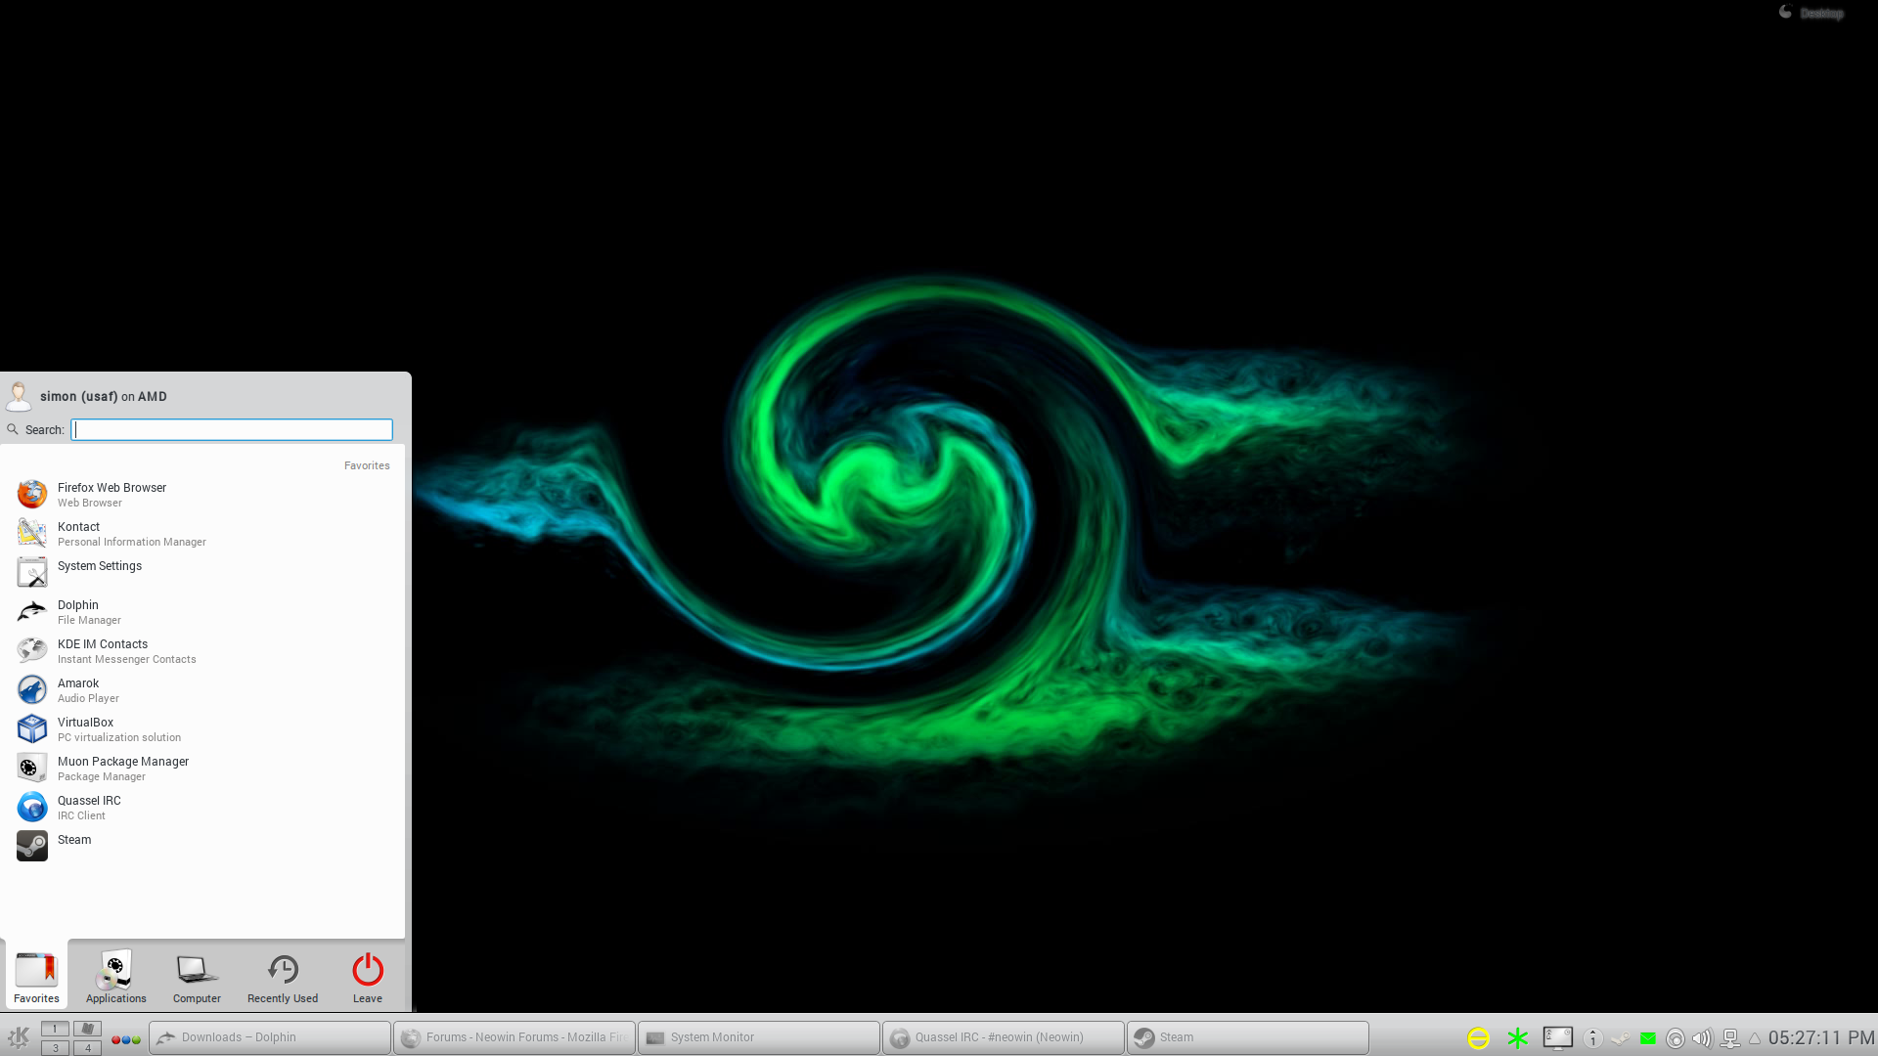Switch to virtual desktop 4 in pager
Screen dimensions: 1878x1056
tap(87, 1047)
